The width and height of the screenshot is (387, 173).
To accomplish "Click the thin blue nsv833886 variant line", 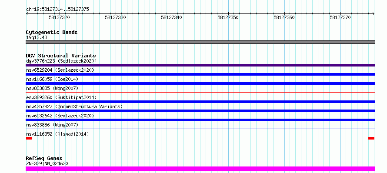I will [200, 129].
